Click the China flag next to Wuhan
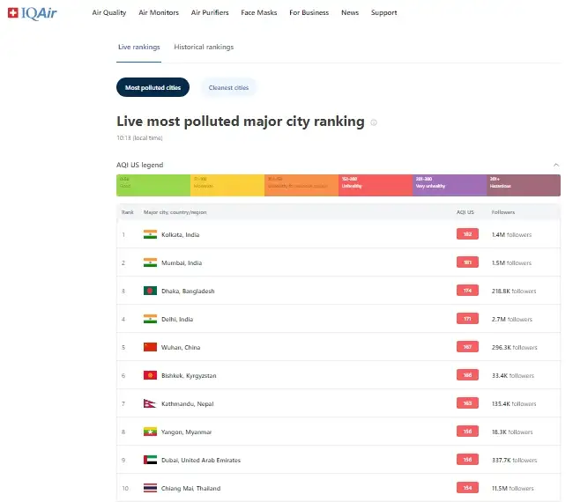The width and height of the screenshot is (573, 502). point(150,347)
